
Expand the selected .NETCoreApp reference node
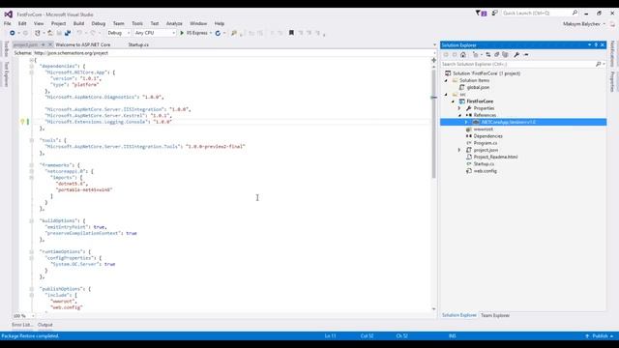point(466,123)
